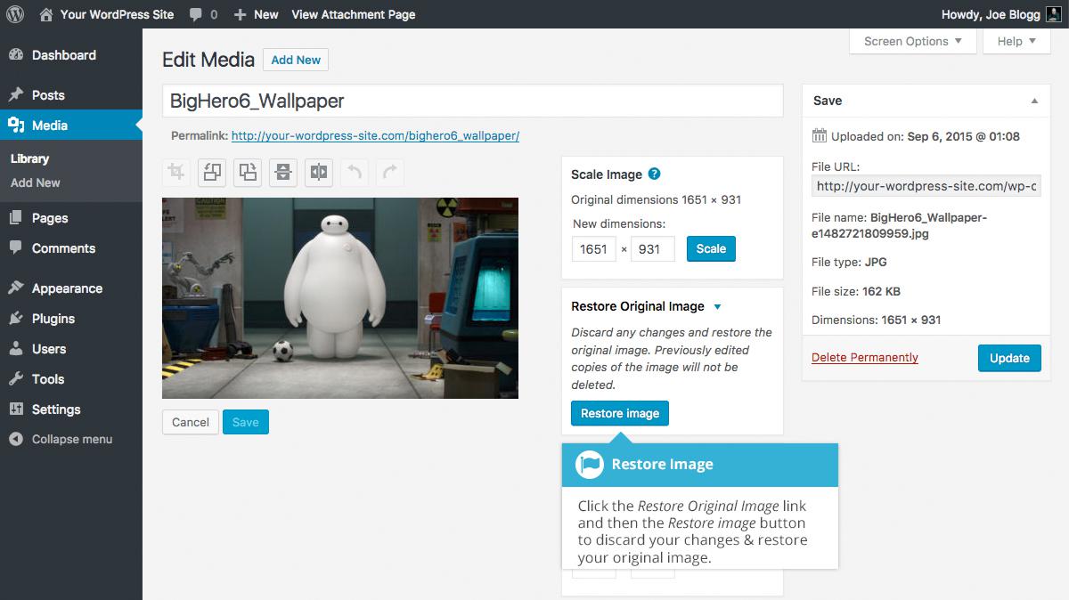Click the Posts pushpin icon
This screenshot has width=1069, height=600.
click(x=16, y=95)
